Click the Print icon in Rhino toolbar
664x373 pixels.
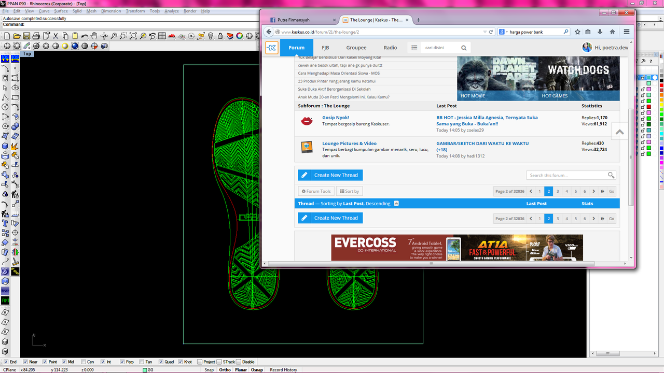click(x=36, y=36)
